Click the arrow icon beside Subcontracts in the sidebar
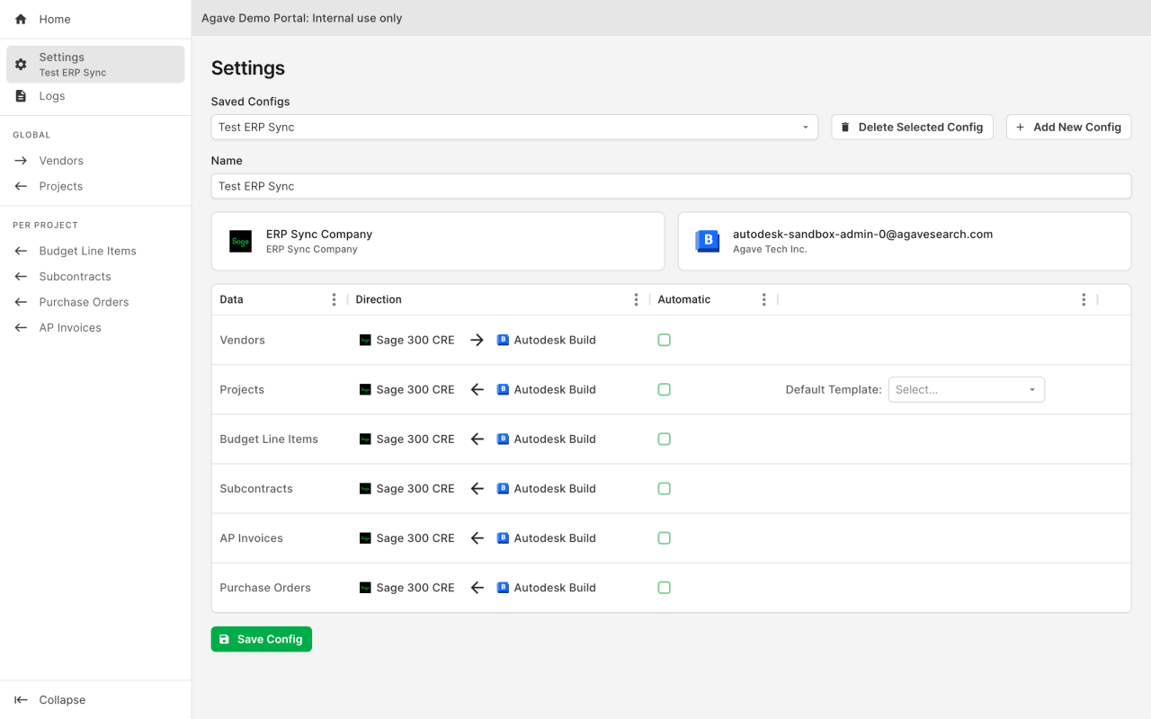 pos(21,277)
